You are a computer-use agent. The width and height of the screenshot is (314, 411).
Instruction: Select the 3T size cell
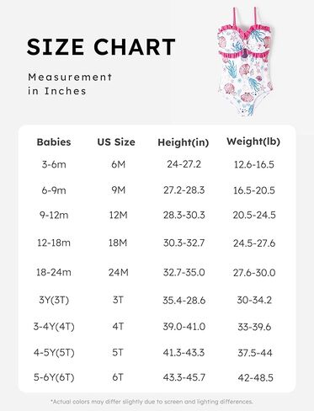(118, 300)
